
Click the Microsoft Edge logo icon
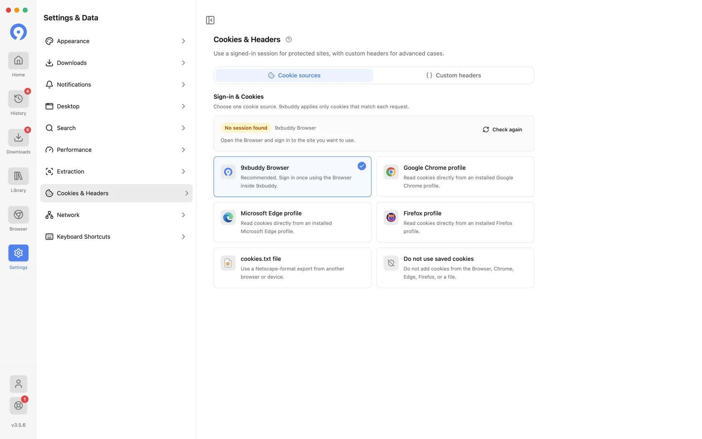[228, 217]
